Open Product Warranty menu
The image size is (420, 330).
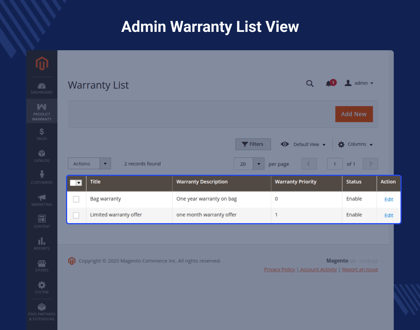(x=42, y=111)
